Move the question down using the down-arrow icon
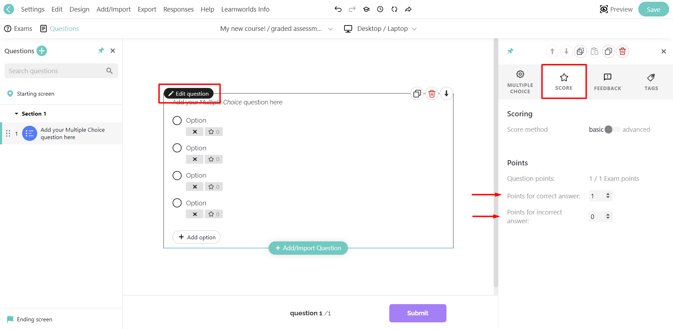 click(446, 93)
